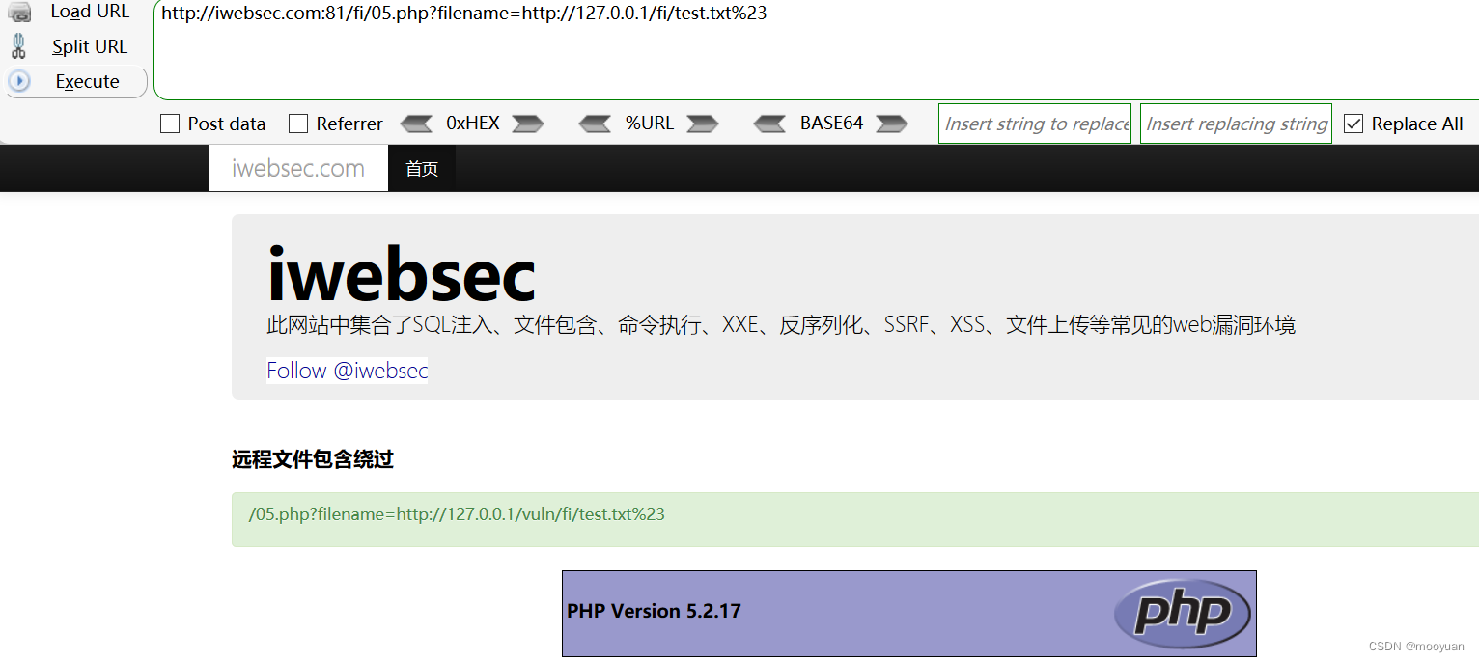Click the Load URL icon
Screen dimensions: 1479x662
click(19, 12)
